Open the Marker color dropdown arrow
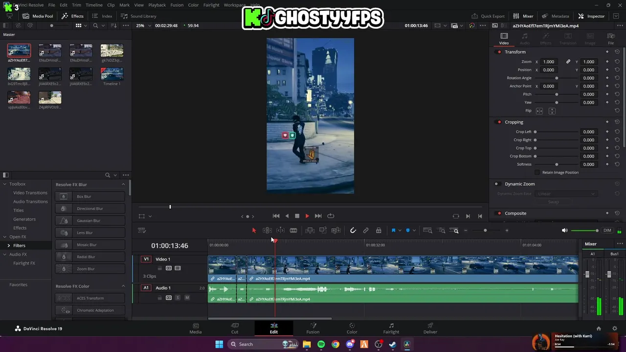 pyautogui.click(x=414, y=230)
